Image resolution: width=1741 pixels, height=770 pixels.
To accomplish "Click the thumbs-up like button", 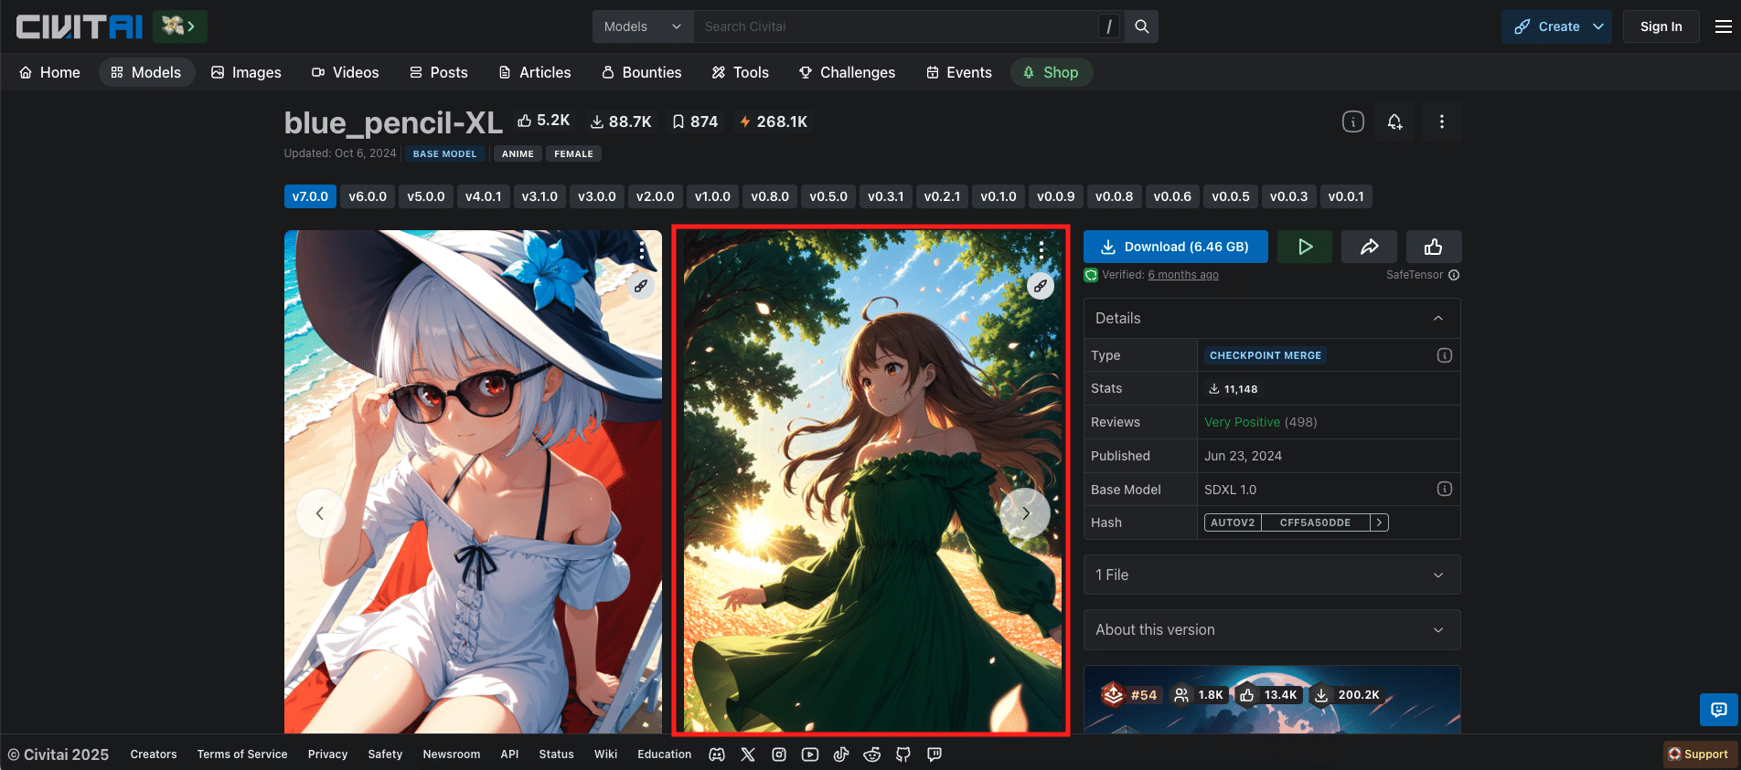I will (1433, 247).
